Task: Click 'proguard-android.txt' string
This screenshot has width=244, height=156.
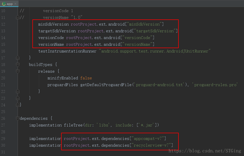Action: (x=159, y=85)
